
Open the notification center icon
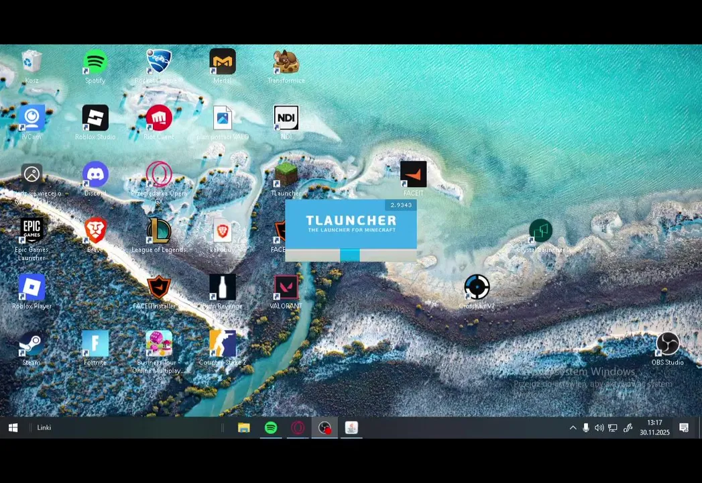(684, 428)
